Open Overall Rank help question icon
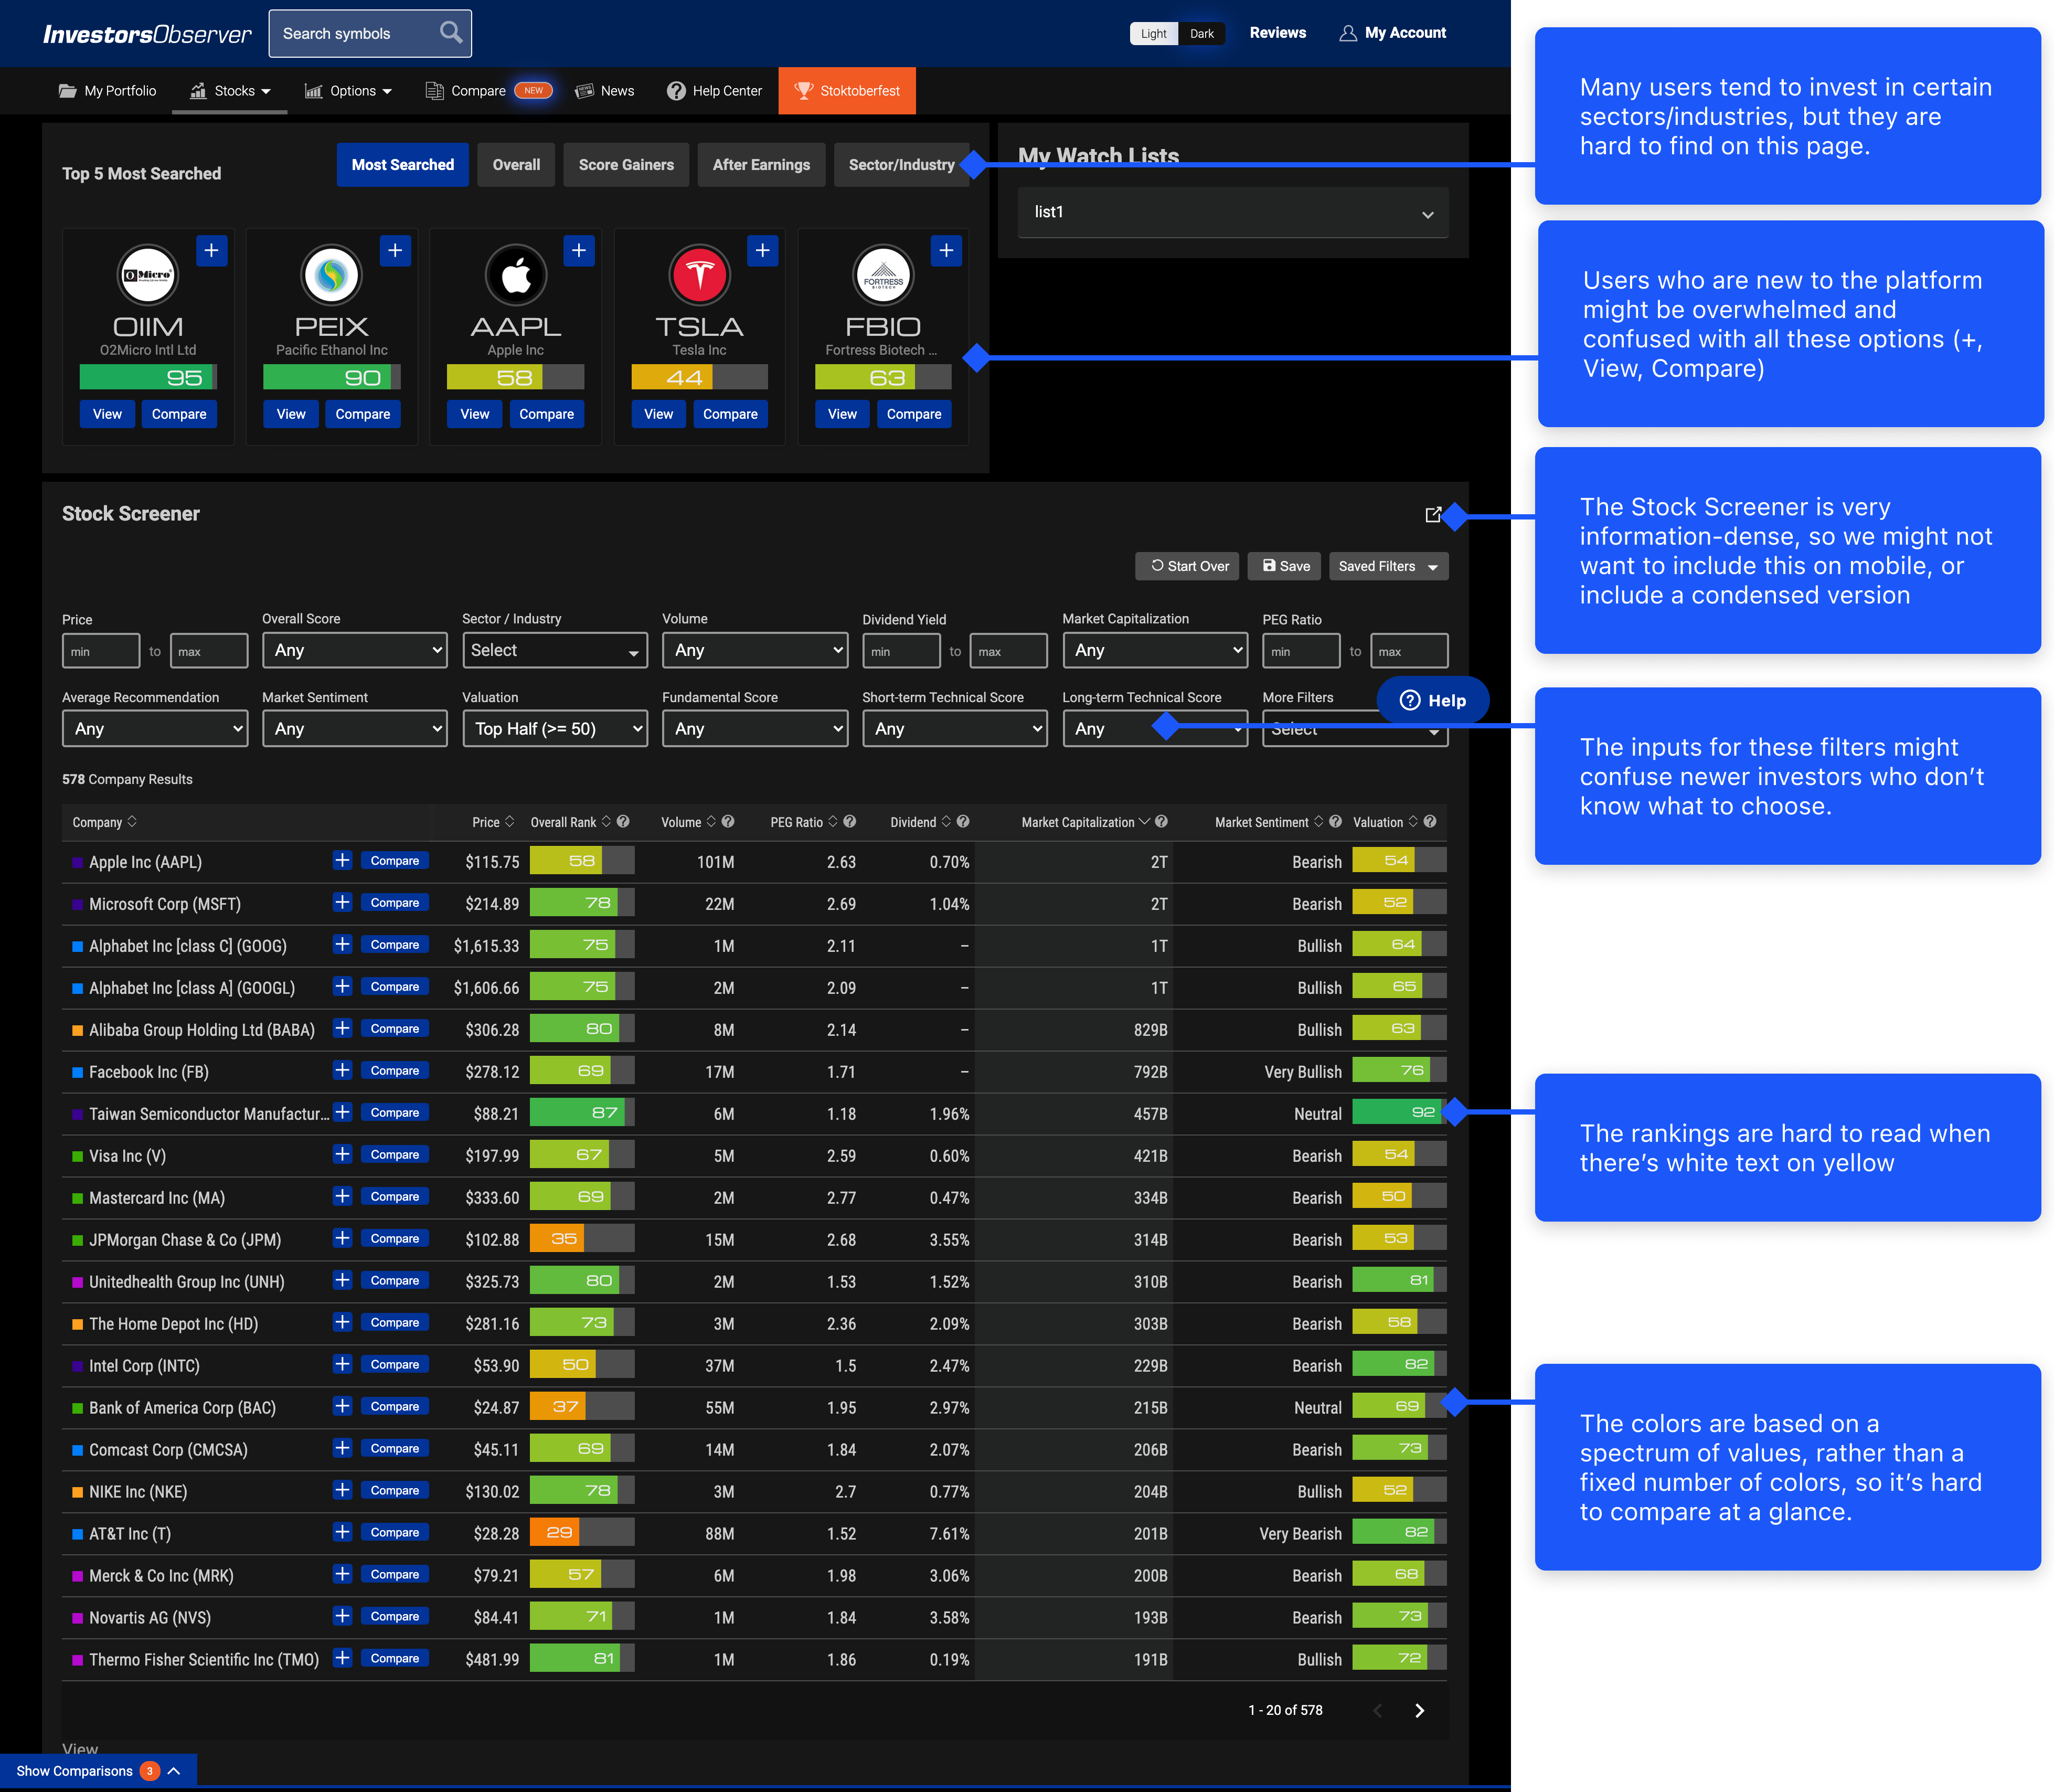 coord(623,822)
